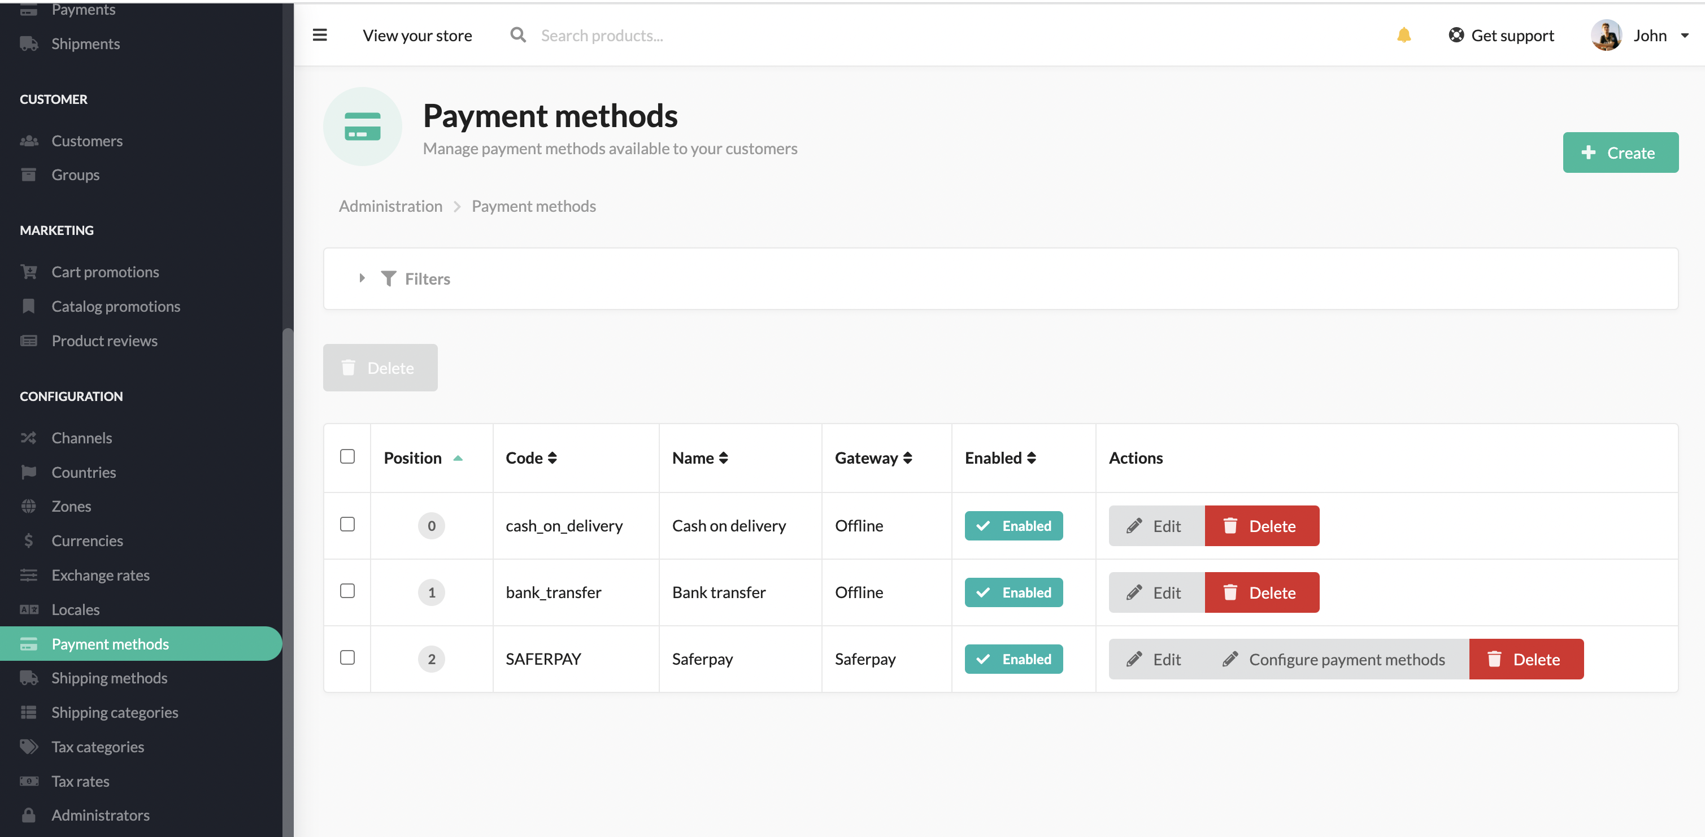Click the search magnifier icon
Viewport: 1705px width, 837px height.
pos(517,35)
